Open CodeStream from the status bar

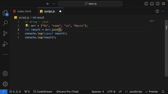[43, 92]
